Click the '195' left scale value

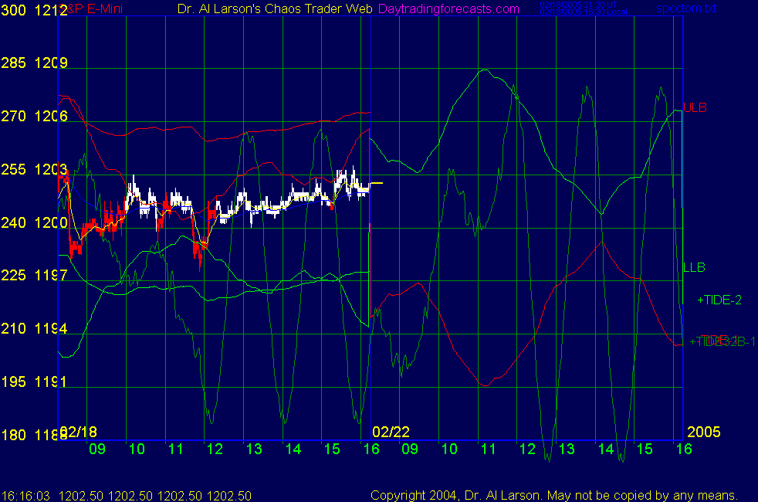pos(14,382)
